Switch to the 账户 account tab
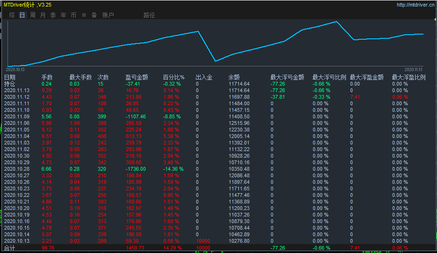Screen dimensions: 437x253 click(x=108, y=15)
